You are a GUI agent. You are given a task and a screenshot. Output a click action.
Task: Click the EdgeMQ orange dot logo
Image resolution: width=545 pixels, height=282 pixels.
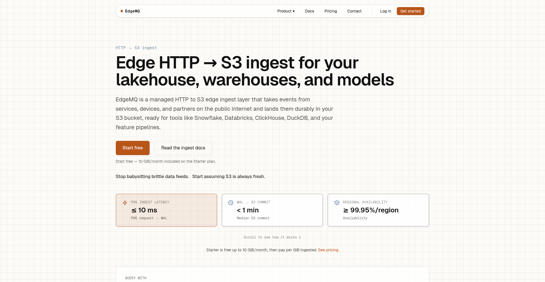click(122, 11)
